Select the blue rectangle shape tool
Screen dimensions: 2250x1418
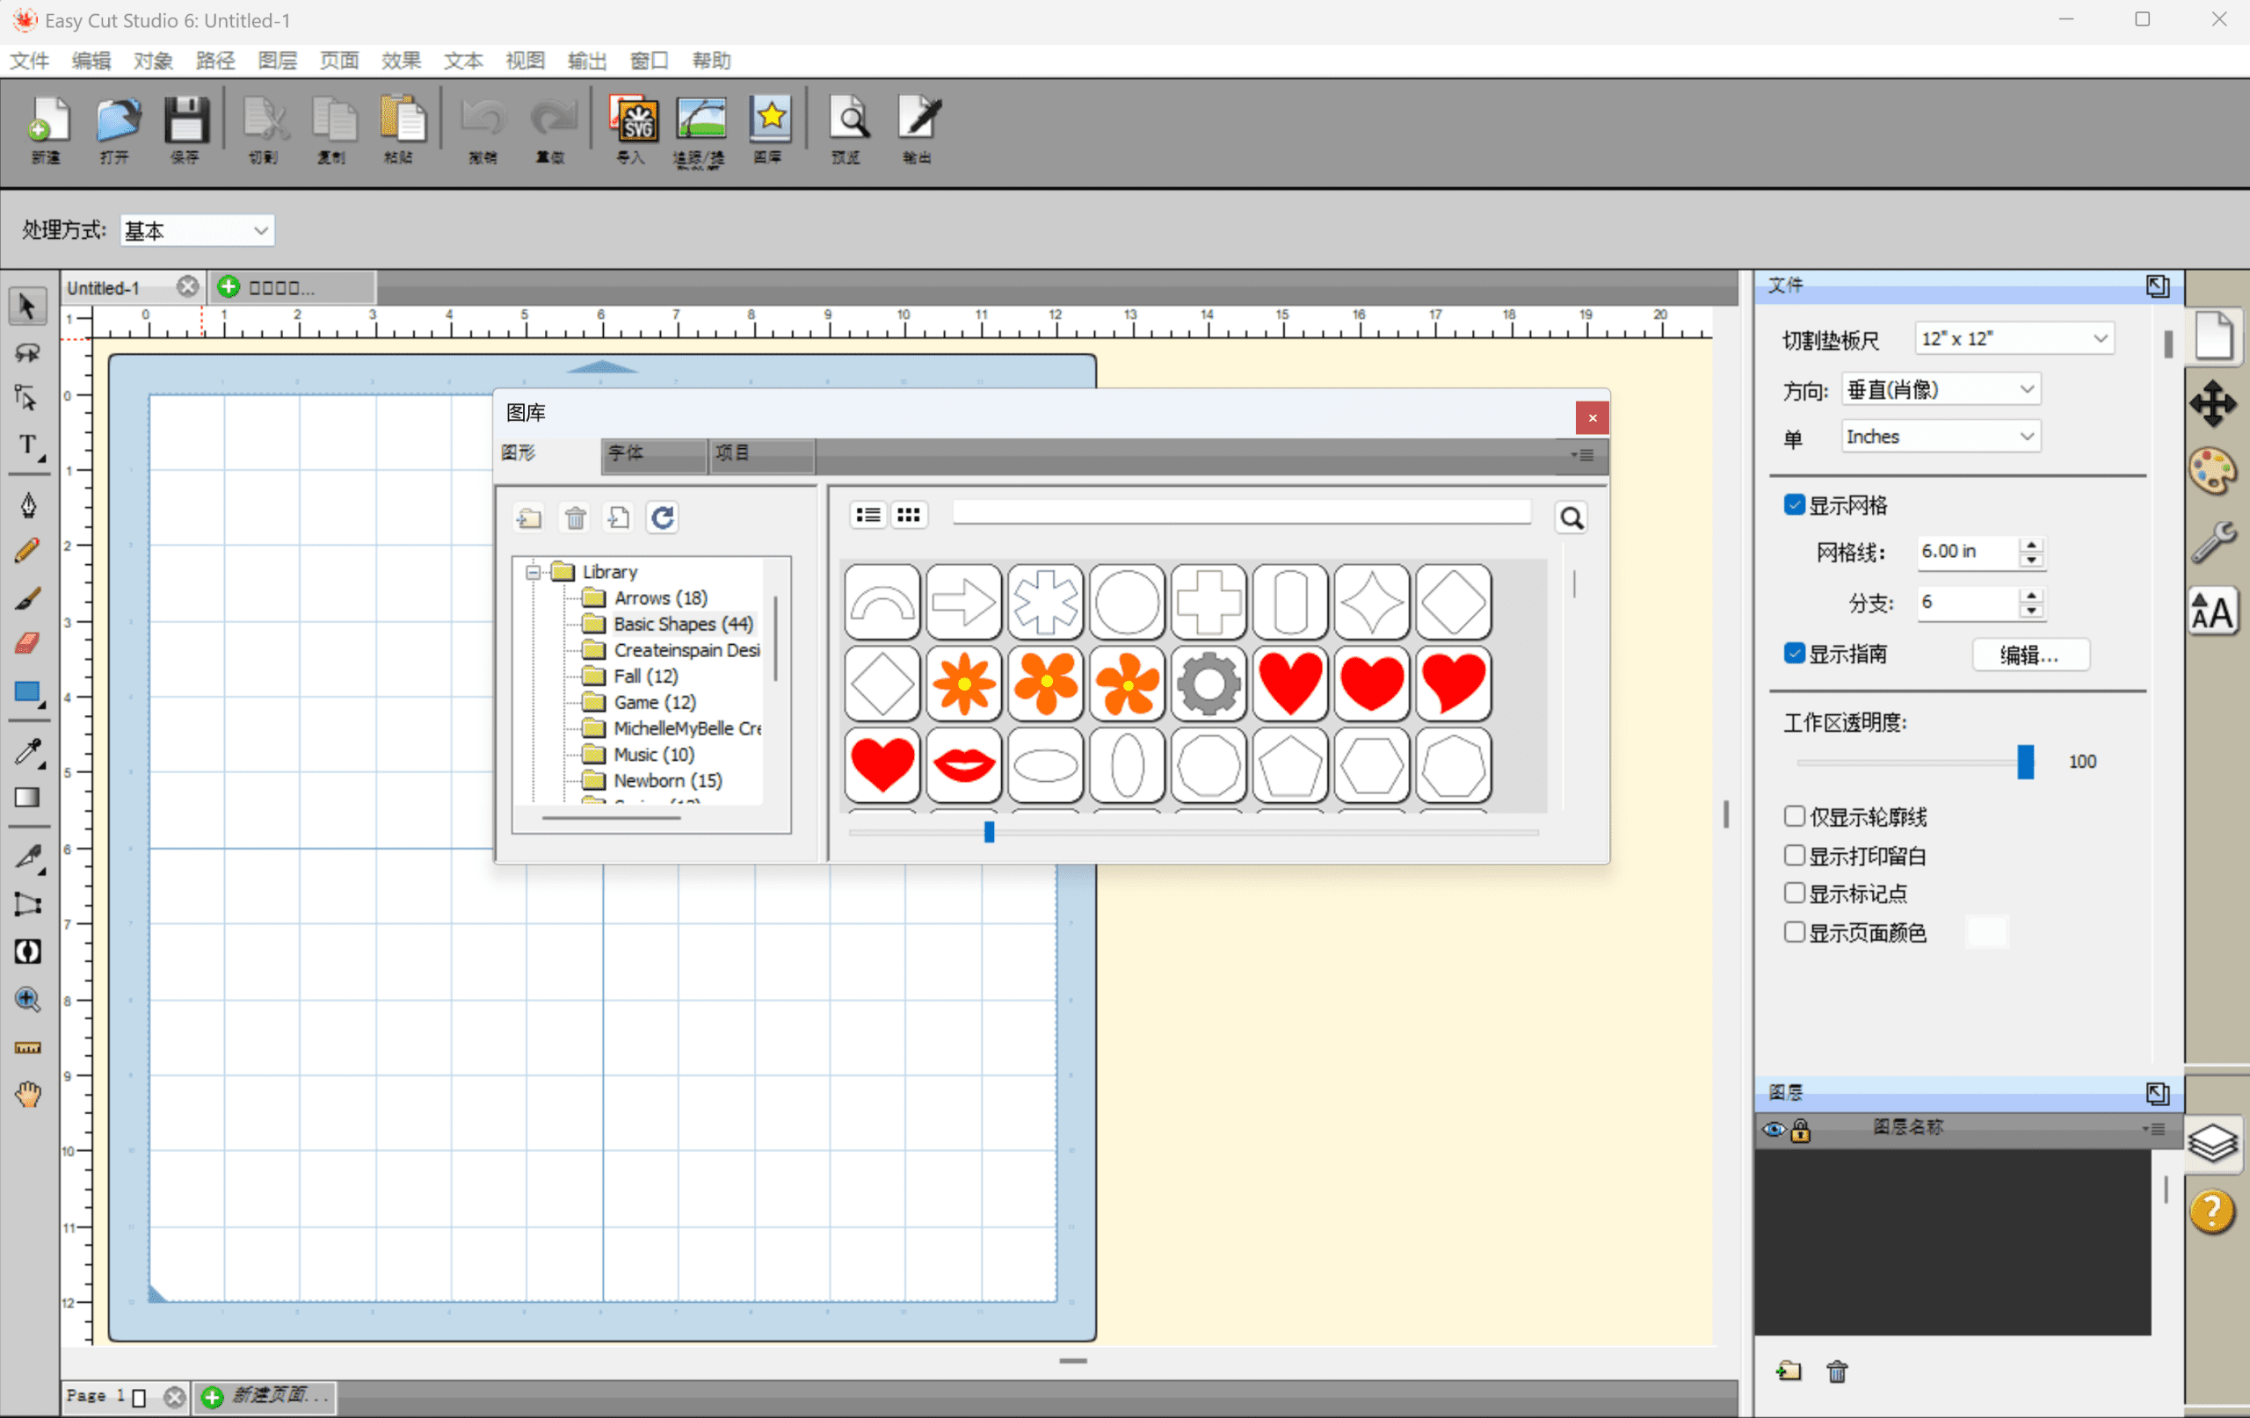[28, 693]
